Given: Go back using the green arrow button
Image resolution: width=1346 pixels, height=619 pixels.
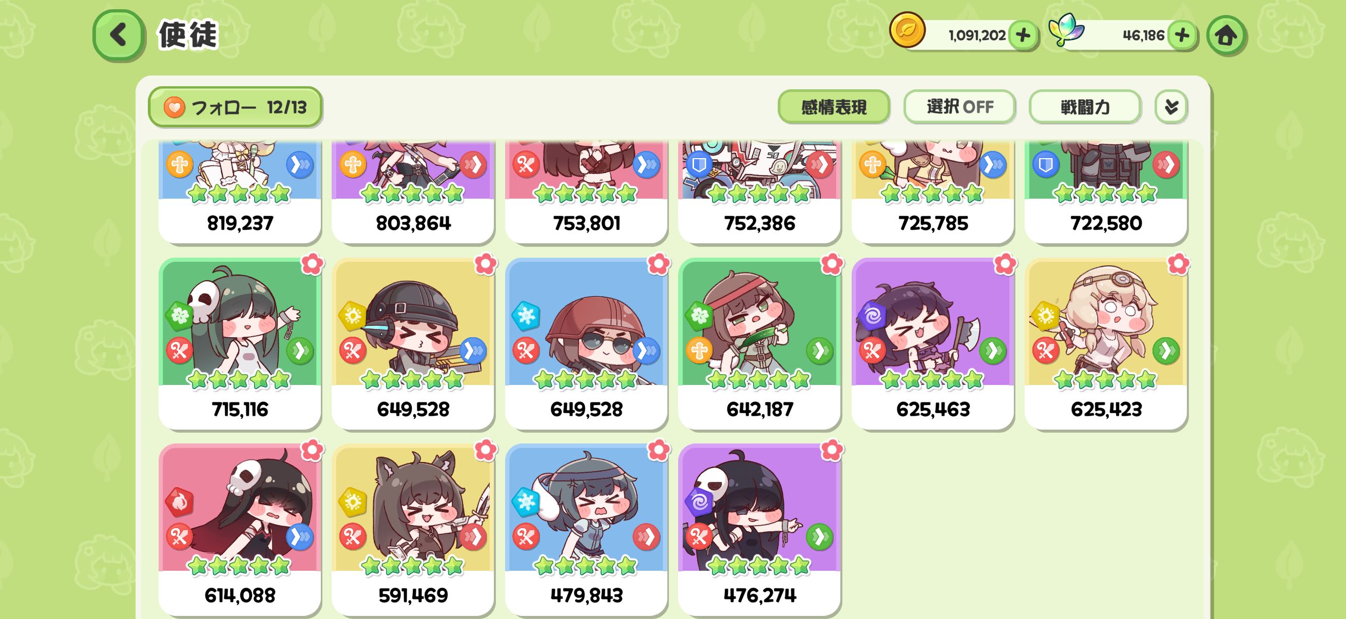Looking at the screenshot, I should click(x=118, y=35).
